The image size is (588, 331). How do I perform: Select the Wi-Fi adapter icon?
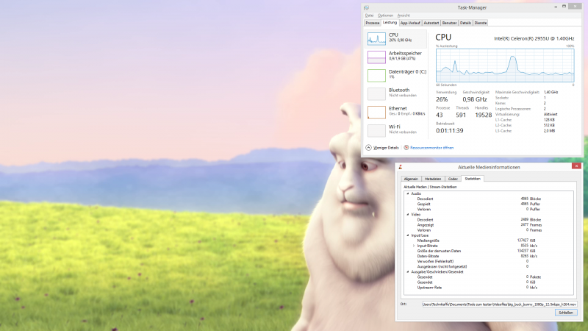coord(376,131)
